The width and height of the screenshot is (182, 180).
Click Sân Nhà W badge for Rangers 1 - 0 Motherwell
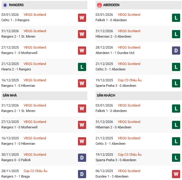[82, 125]
